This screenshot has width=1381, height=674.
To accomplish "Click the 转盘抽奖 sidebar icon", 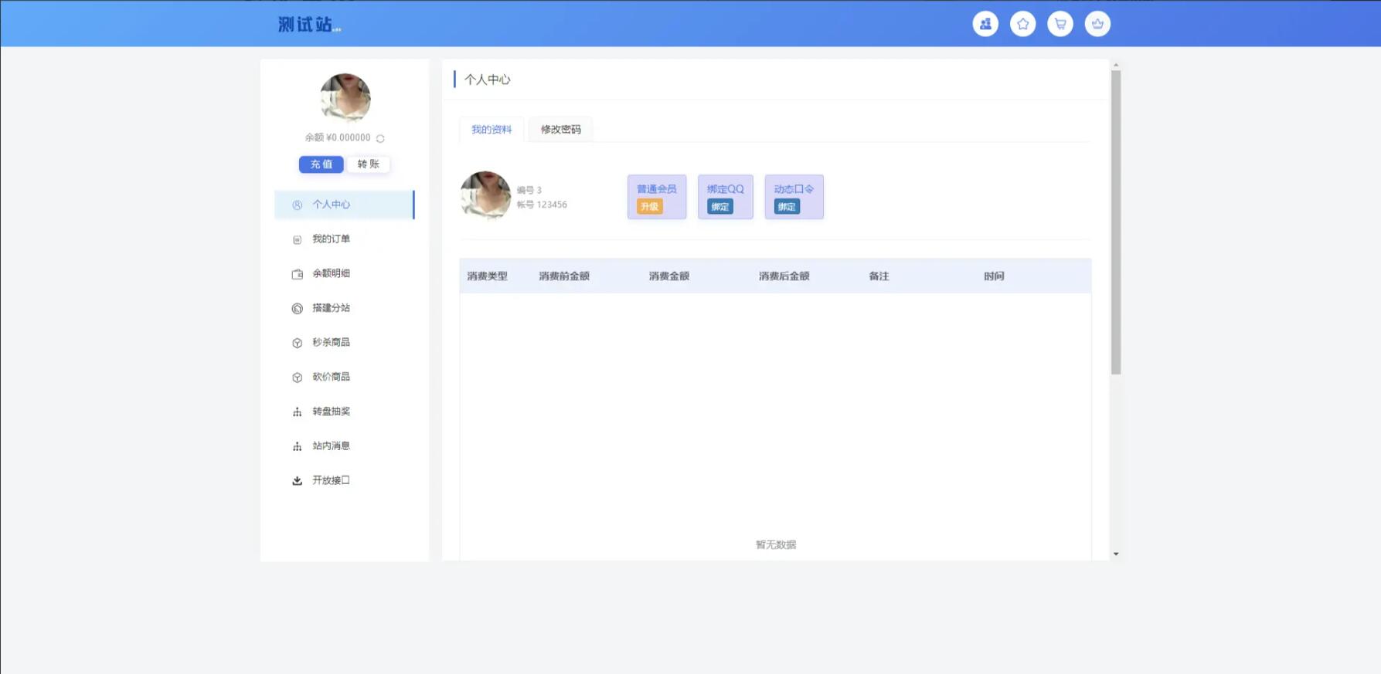I will 297,412.
